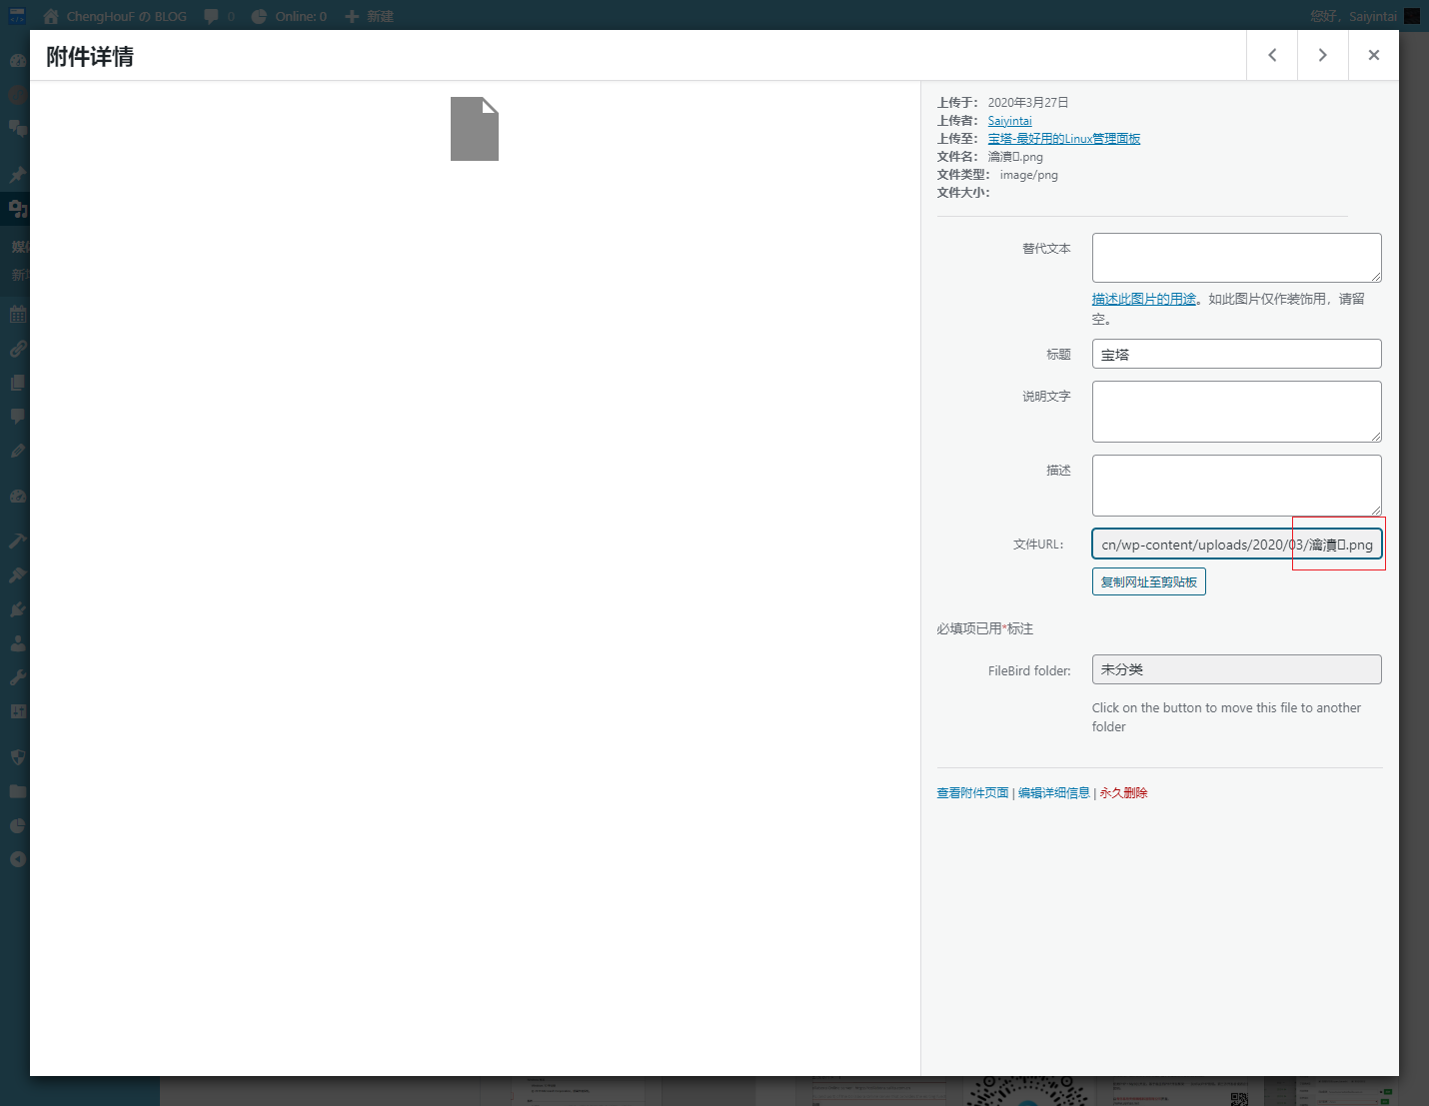Image resolution: width=1429 pixels, height=1106 pixels.
Task: Open the Tools wrench icon in sidebar
Action: tap(17, 677)
